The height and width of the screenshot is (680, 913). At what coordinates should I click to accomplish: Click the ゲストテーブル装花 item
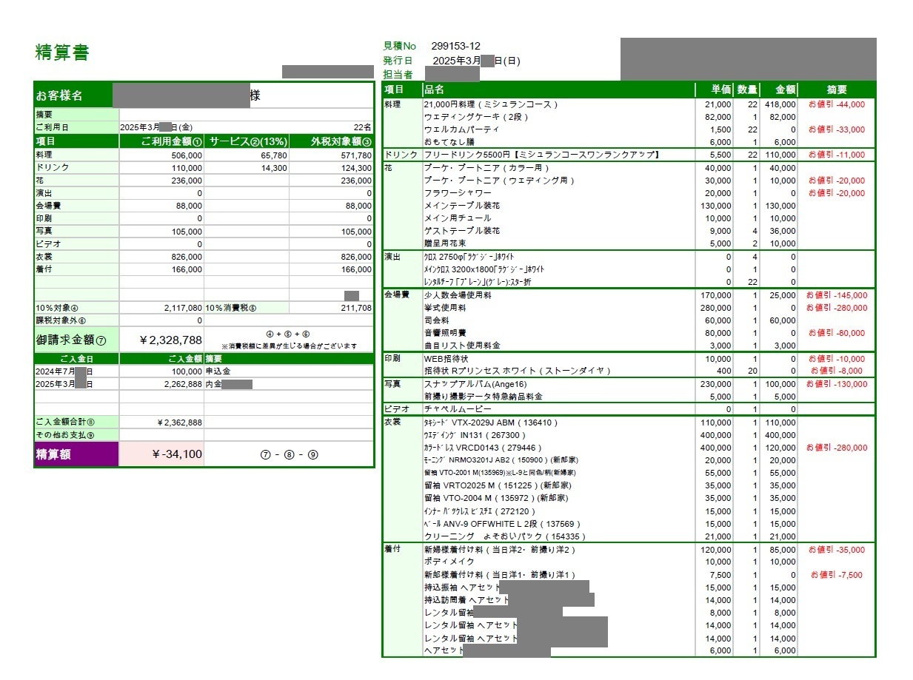[461, 231]
